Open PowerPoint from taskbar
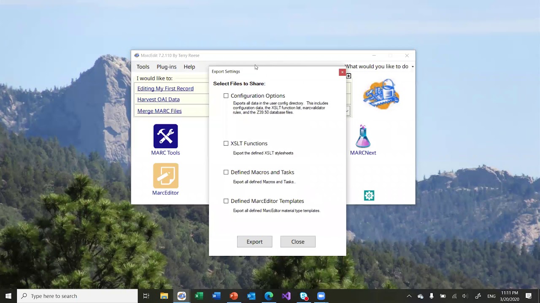This screenshot has height=303, width=540. pyautogui.click(x=234, y=296)
